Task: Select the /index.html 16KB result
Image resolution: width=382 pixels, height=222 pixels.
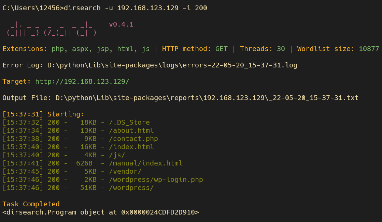Action: pos(78,147)
